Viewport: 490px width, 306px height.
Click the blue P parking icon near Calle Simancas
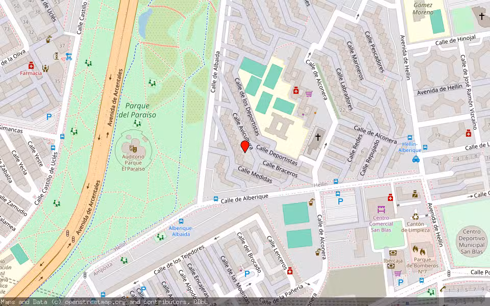48,117
